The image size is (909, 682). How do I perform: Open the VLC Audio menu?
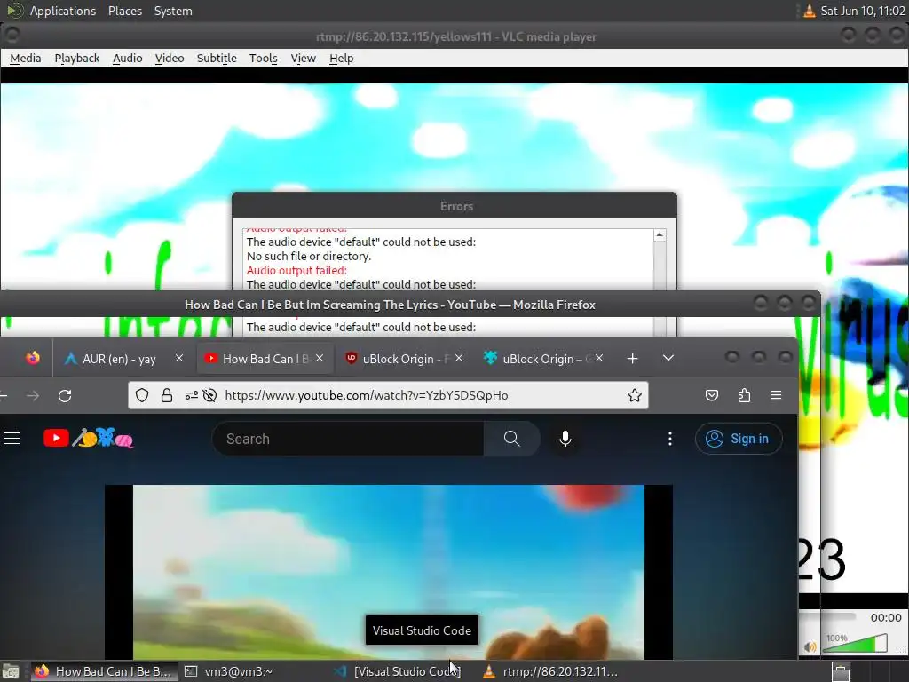pos(128,58)
